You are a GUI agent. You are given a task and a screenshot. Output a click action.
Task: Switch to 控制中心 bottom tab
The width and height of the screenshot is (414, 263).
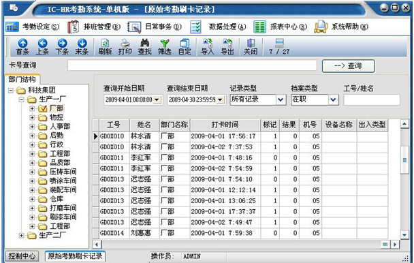[x=22, y=256]
